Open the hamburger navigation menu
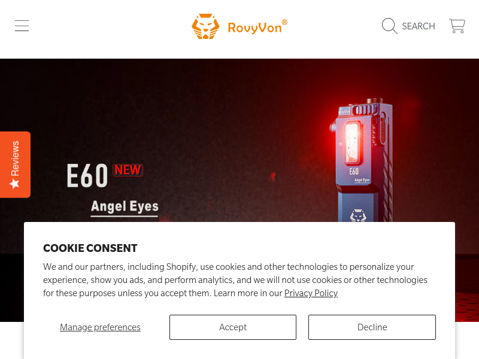This screenshot has width=479, height=359. tap(22, 26)
